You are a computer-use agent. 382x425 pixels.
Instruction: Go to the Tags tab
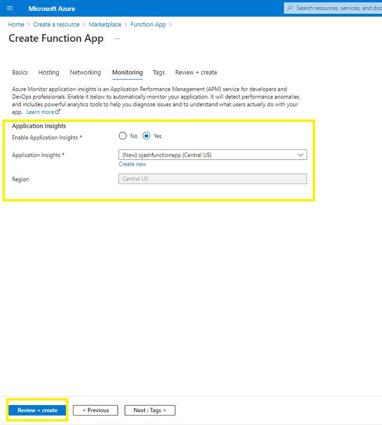tap(159, 72)
